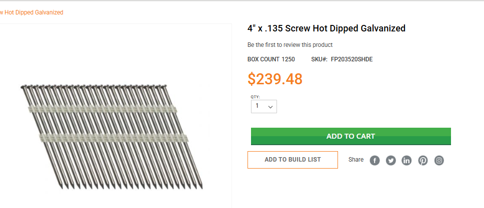Click the small QTY label

click(255, 97)
